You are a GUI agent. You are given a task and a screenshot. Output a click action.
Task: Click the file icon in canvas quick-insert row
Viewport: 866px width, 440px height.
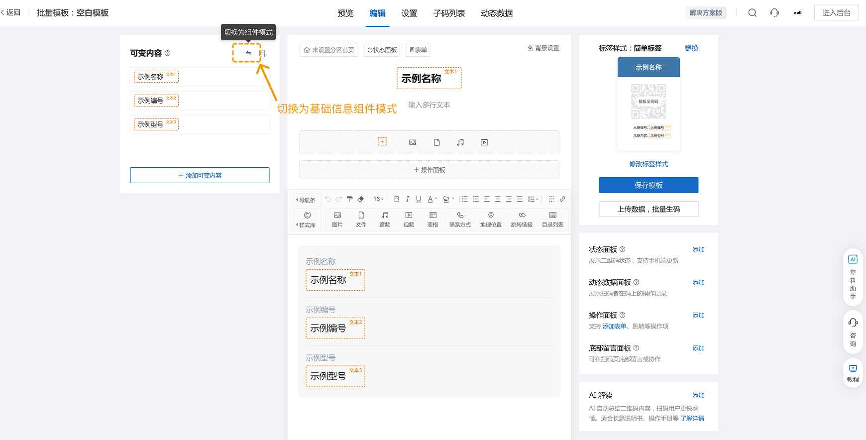click(x=436, y=142)
